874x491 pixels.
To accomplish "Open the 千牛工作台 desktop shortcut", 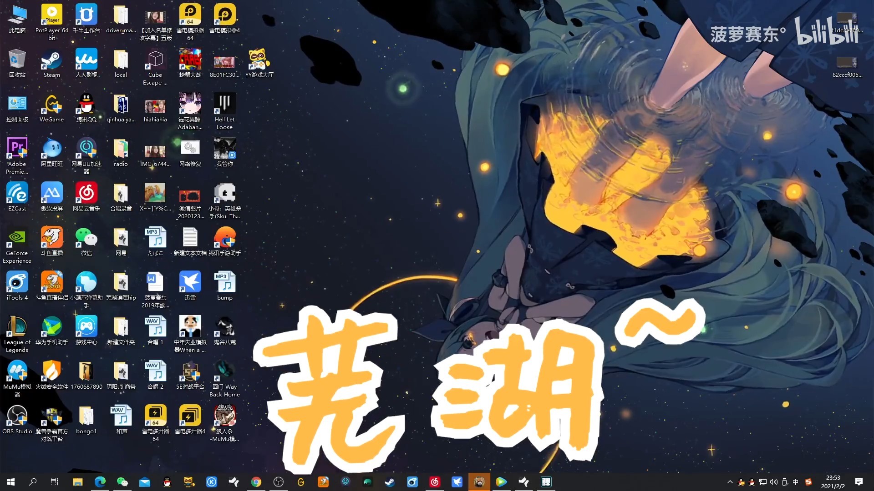I will point(86,18).
